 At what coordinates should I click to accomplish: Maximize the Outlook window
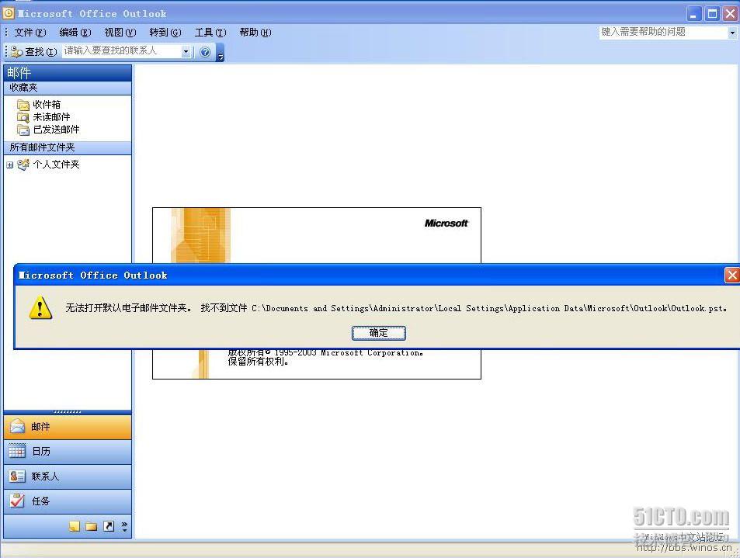click(x=712, y=14)
